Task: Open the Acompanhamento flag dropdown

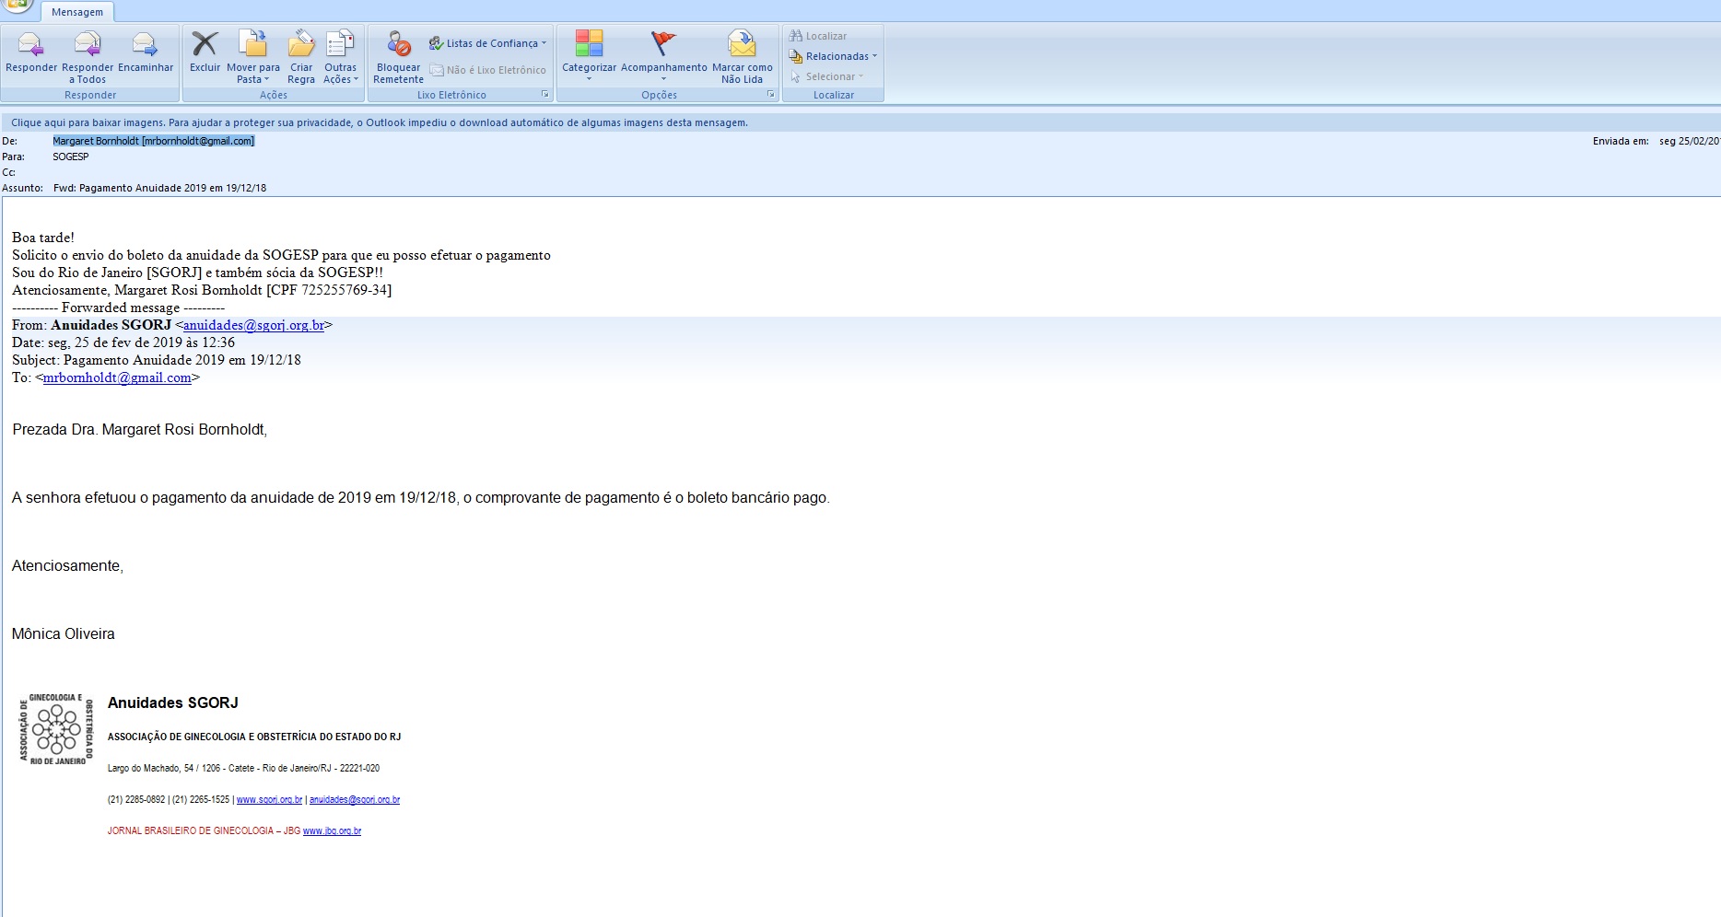Action: pos(663,55)
